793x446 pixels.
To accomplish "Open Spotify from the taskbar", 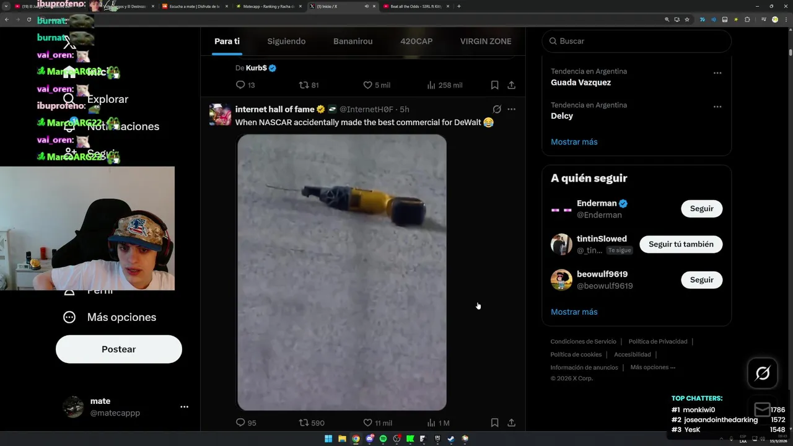I will pos(383,439).
